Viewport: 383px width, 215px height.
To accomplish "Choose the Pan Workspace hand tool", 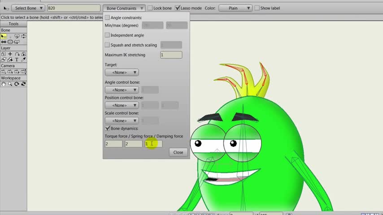I will pos(4,84).
